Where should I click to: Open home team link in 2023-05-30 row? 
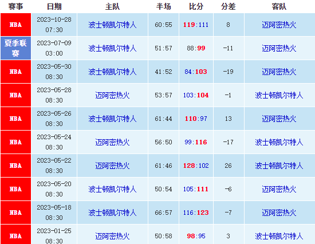coord(112,72)
